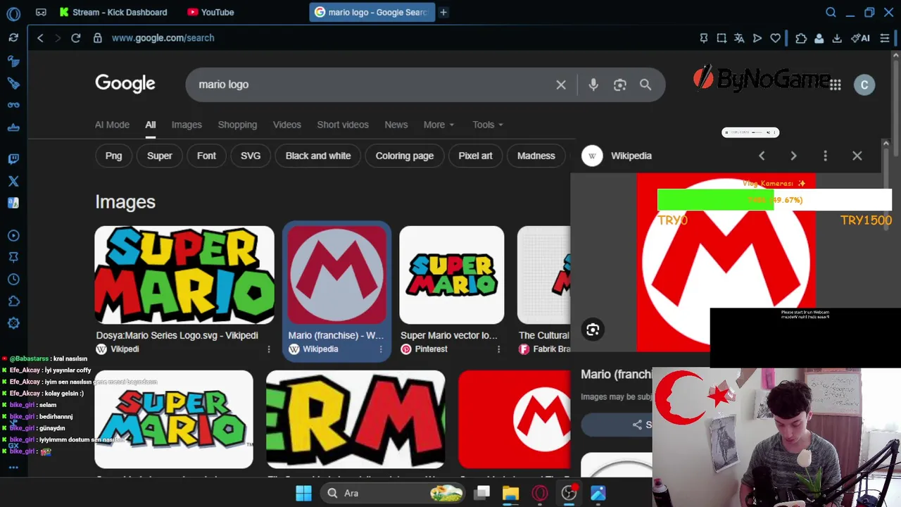Screen dimensions: 901x507
Task: Reload the Google search page
Action: coord(75,38)
